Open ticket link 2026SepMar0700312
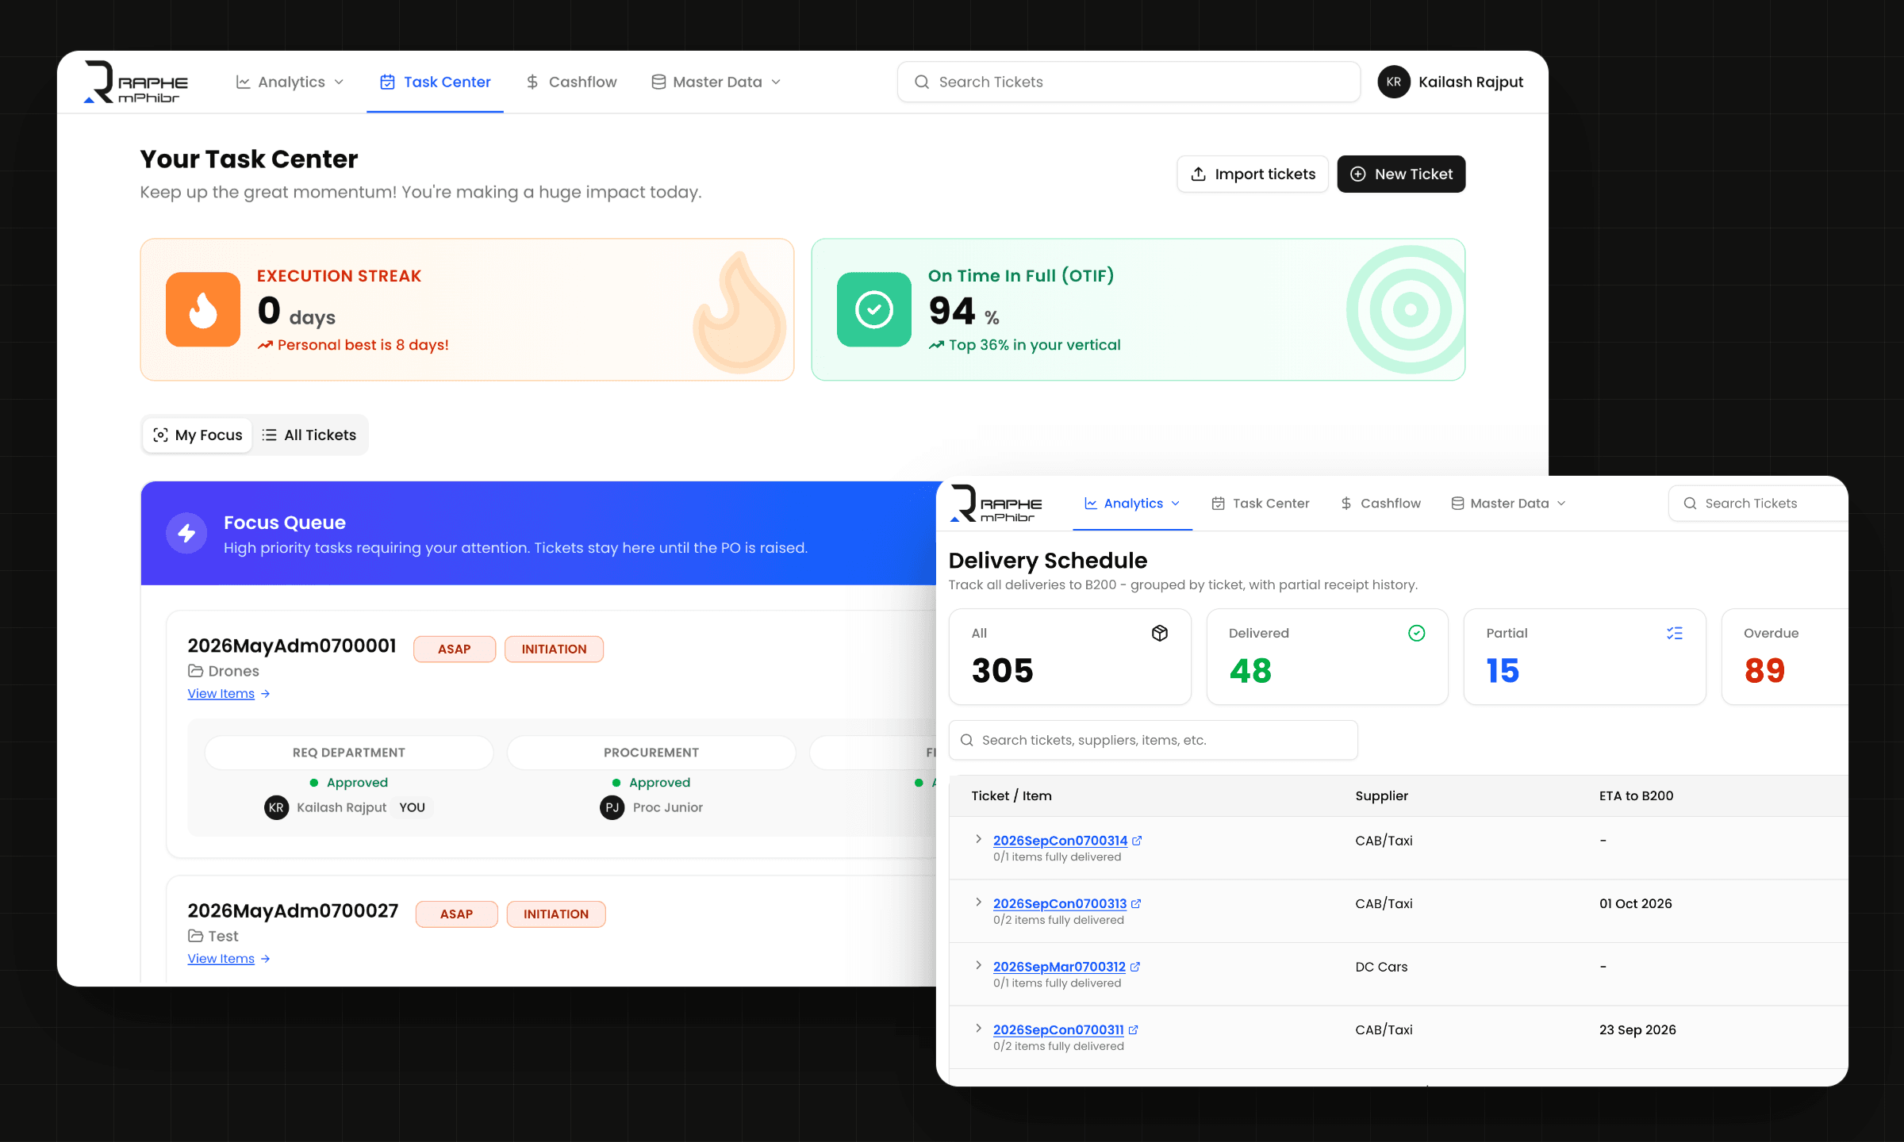Viewport: 1904px width, 1142px height. (1059, 967)
